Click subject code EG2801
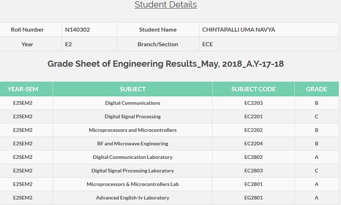The height and width of the screenshot is (205, 341). click(254, 198)
